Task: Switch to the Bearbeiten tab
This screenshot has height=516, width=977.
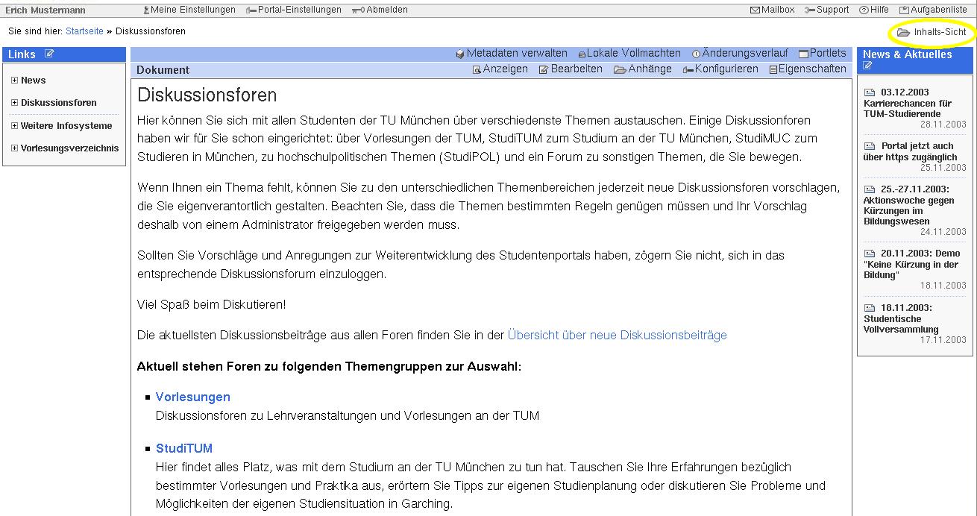Action: coord(571,69)
